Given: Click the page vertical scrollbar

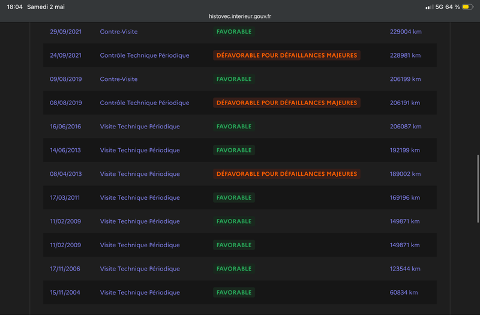Looking at the screenshot, I should click(x=478, y=189).
